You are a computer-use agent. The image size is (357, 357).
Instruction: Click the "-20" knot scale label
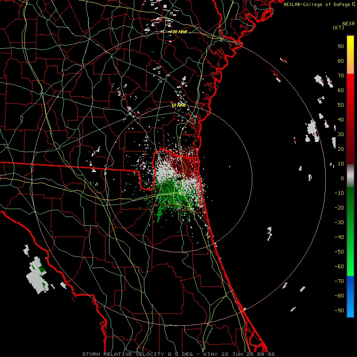(x=339, y=207)
